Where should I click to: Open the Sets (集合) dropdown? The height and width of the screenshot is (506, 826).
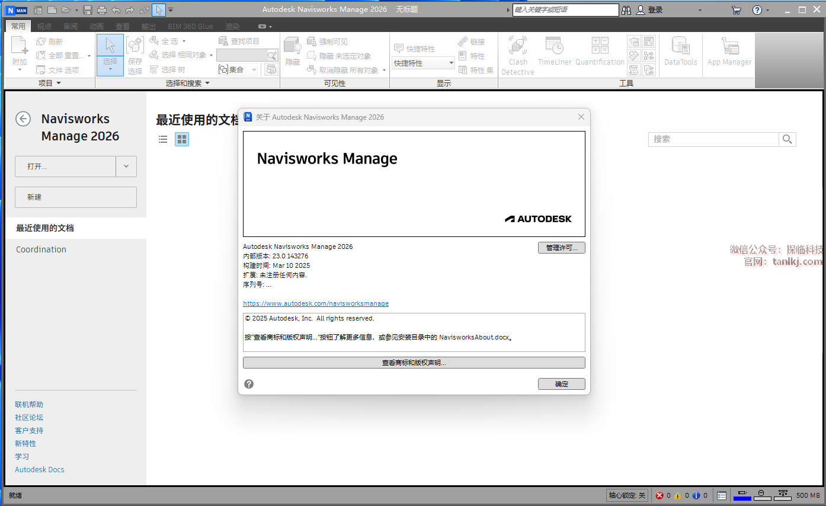[x=238, y=69]
